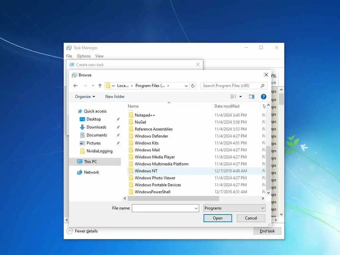Open the Organize dropdown menu
This screenshot has height=255, width=340.
point(85,97)
